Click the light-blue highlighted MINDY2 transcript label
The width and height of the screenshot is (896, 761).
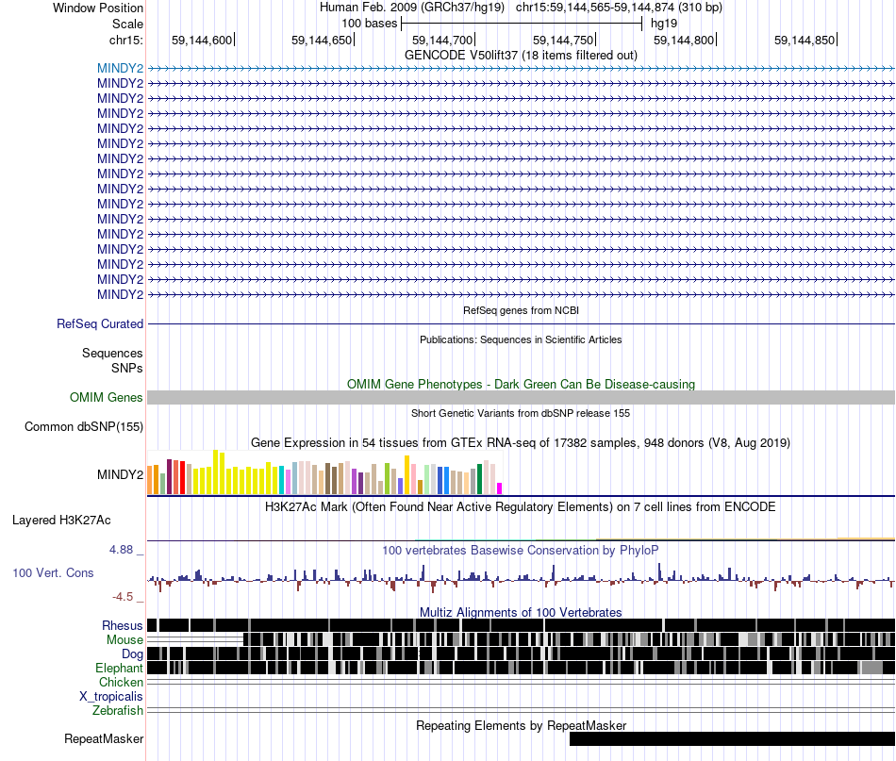pyautogui.click(x=120, y=68)
